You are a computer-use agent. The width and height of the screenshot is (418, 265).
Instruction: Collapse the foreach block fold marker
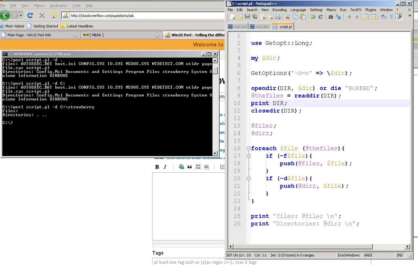(249, 149)
